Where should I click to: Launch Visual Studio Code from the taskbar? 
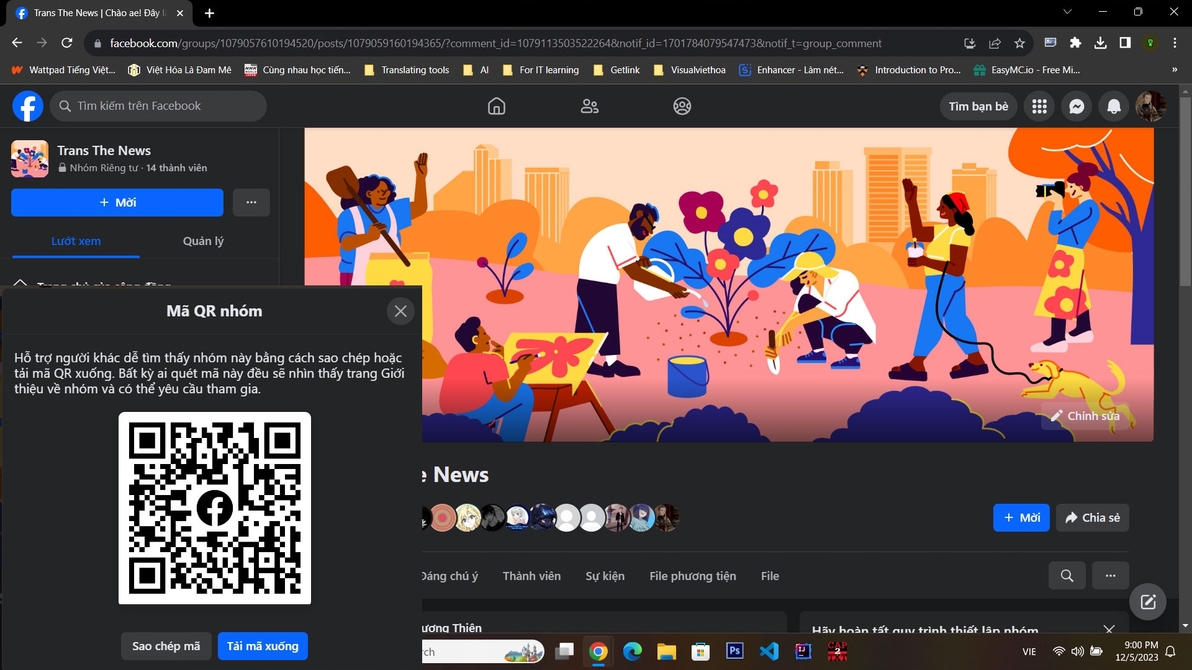point(769,651)
